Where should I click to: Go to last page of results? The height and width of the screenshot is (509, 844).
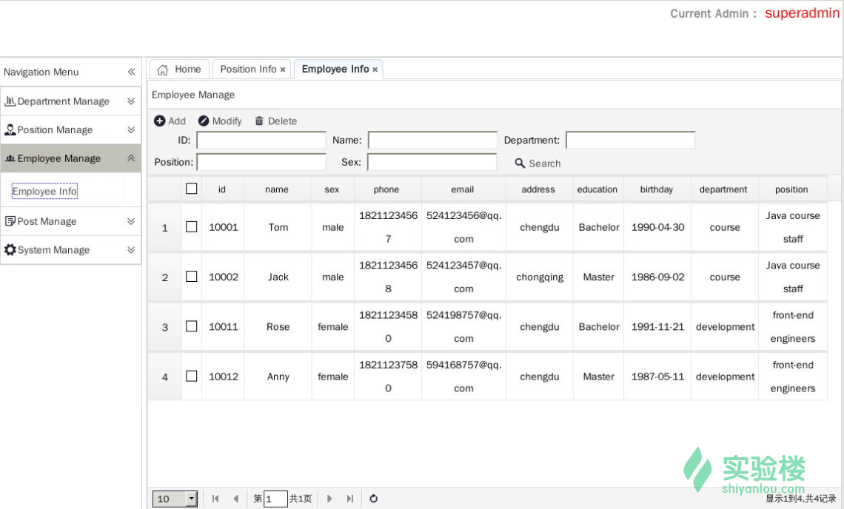350,499
